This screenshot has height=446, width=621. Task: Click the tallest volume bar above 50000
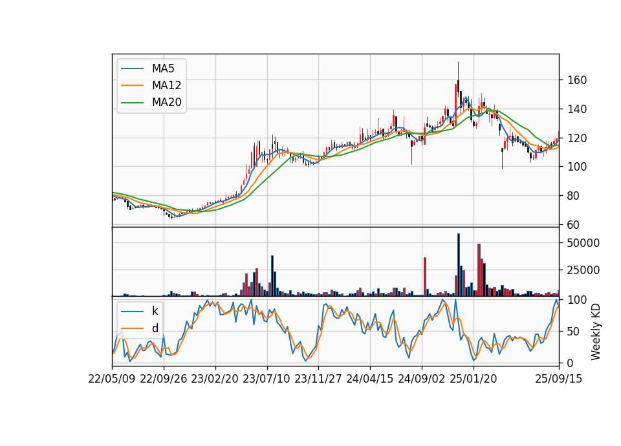tap(458, 265)
